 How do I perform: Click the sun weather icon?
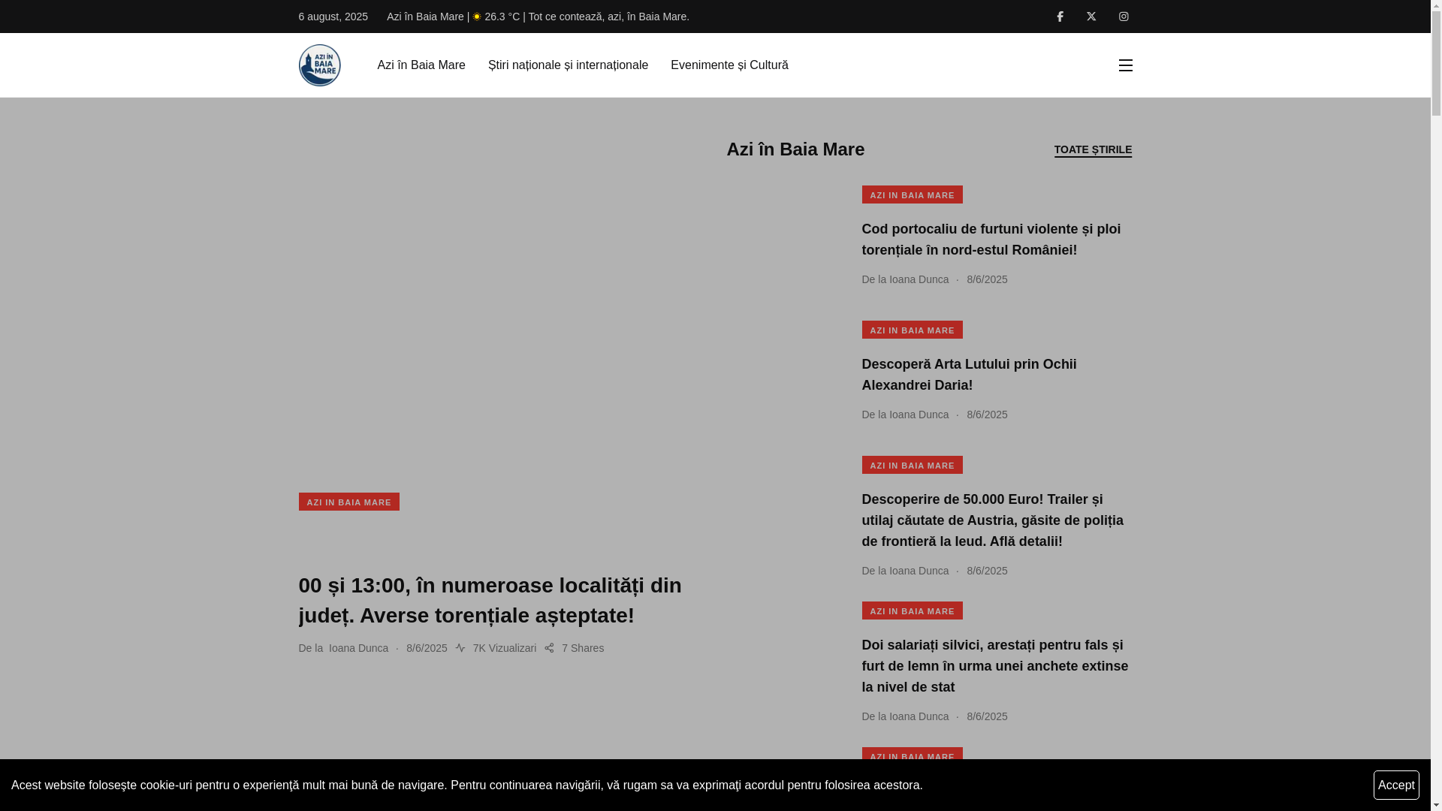click(x=477, y=17)
